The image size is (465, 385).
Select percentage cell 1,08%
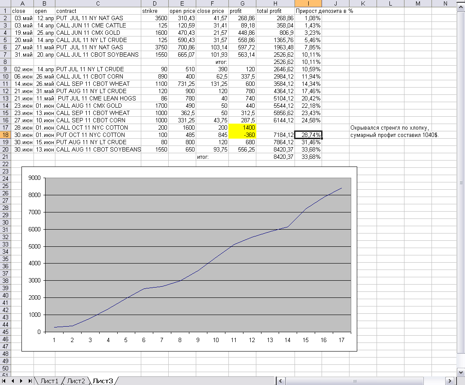point(308,18)
